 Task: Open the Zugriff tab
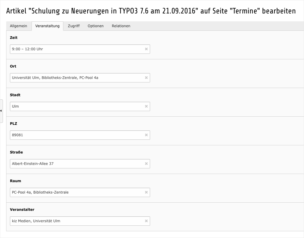(x=74, y=26)
